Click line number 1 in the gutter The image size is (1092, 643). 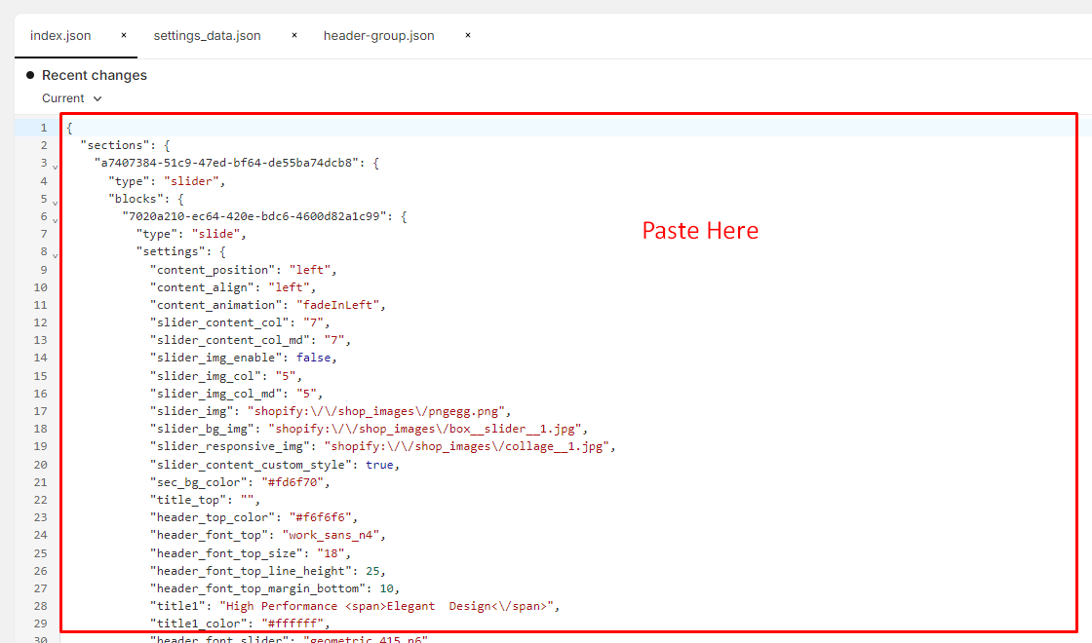coord(42,128)
